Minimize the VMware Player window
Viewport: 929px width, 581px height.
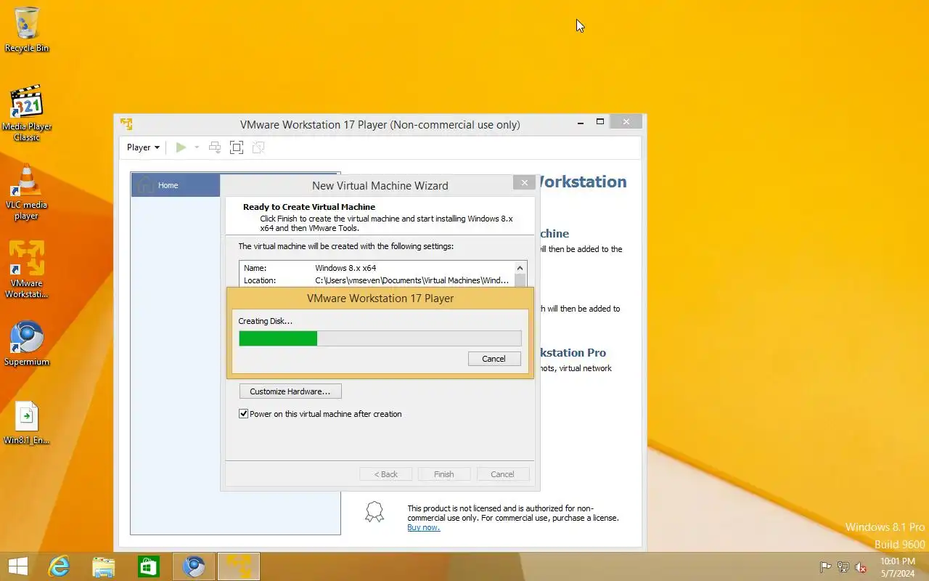click(581, 122)
